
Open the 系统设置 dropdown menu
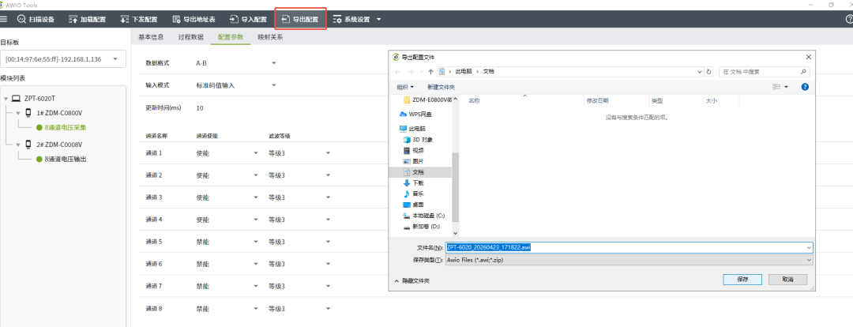357,19
